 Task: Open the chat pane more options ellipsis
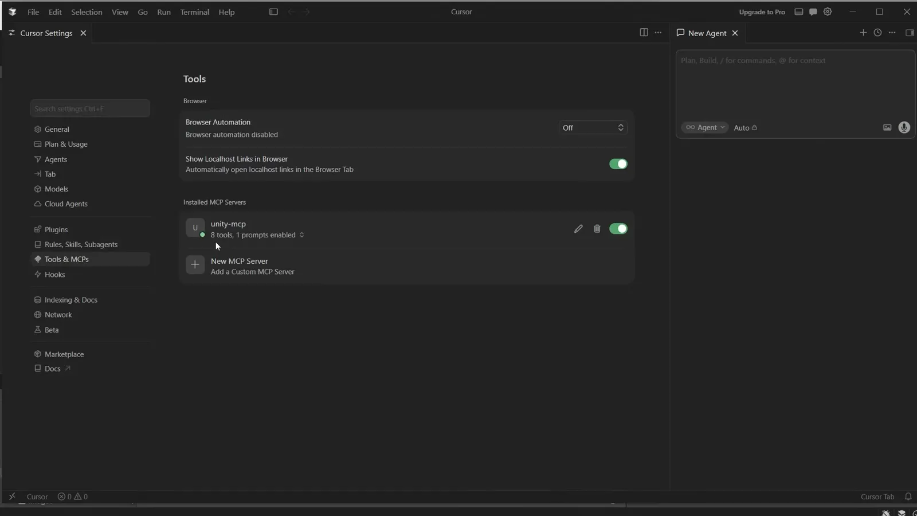click(892, 33)
